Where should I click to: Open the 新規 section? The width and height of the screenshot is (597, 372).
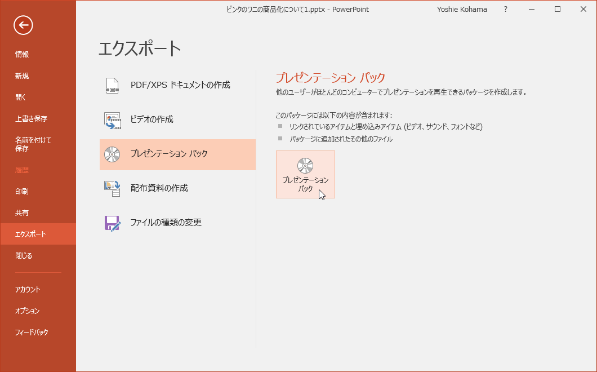point(21,76)
